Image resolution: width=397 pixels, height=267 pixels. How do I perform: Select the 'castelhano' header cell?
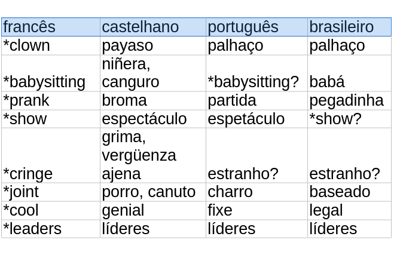coord(153,27)
